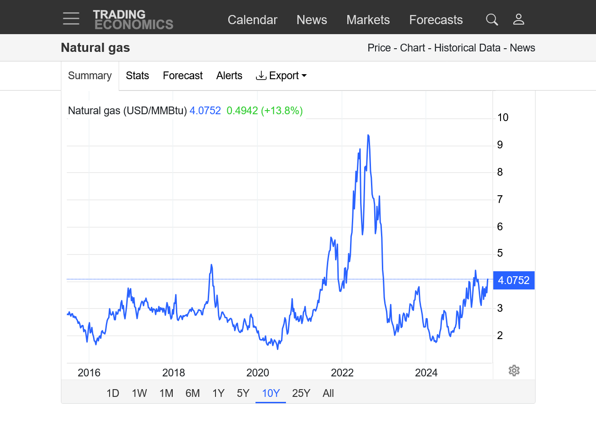Click the 2020 x-axis label
The width and height of the screenshot is (596, 421).
(258, 373)
